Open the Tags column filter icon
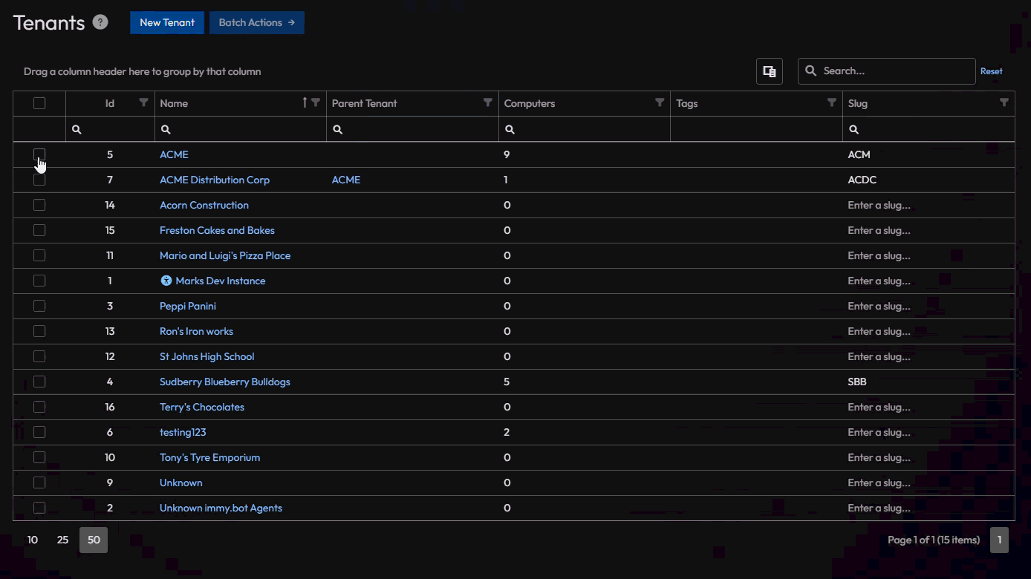The height and width of the screenshot is (579, 1031). [x=832, y=102]
